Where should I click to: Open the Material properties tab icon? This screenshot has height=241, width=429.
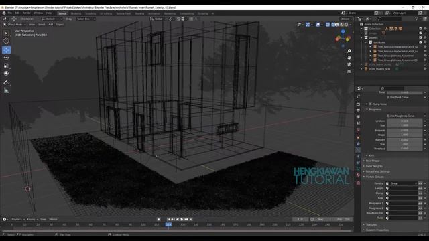[358, 175]
